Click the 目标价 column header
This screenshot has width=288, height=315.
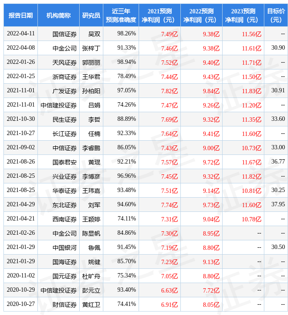click(x=276, y=15)
